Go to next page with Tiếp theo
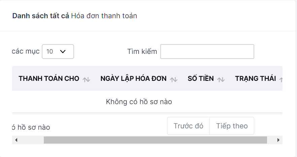297x157 pixels. [232, 126]
